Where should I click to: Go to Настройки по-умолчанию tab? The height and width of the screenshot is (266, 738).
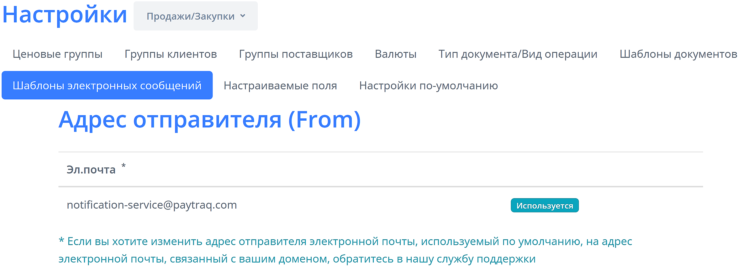click(x=428, y=85)
